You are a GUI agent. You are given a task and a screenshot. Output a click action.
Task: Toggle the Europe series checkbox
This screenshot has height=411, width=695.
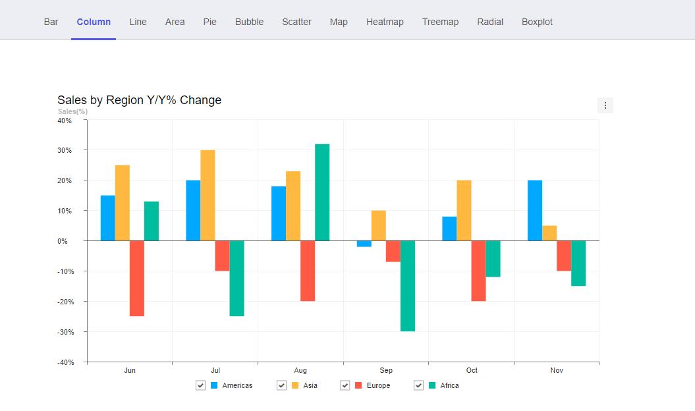pyautogui.click(x=345, y=385)
